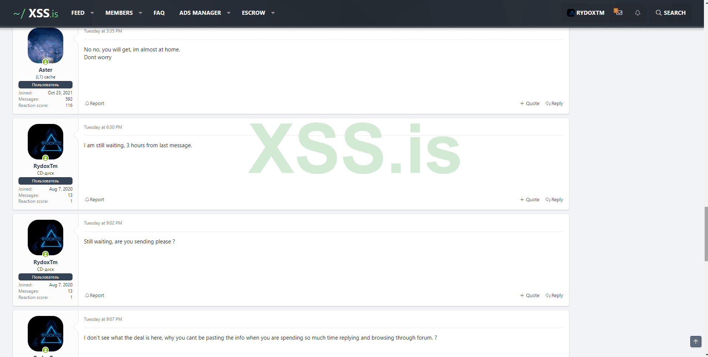Open RydoxTm's avatar on the 6:30 PM post
Image resolution: width=708 pixels, height=357 pixels.
pyautogui.click(x=45, y=142)
